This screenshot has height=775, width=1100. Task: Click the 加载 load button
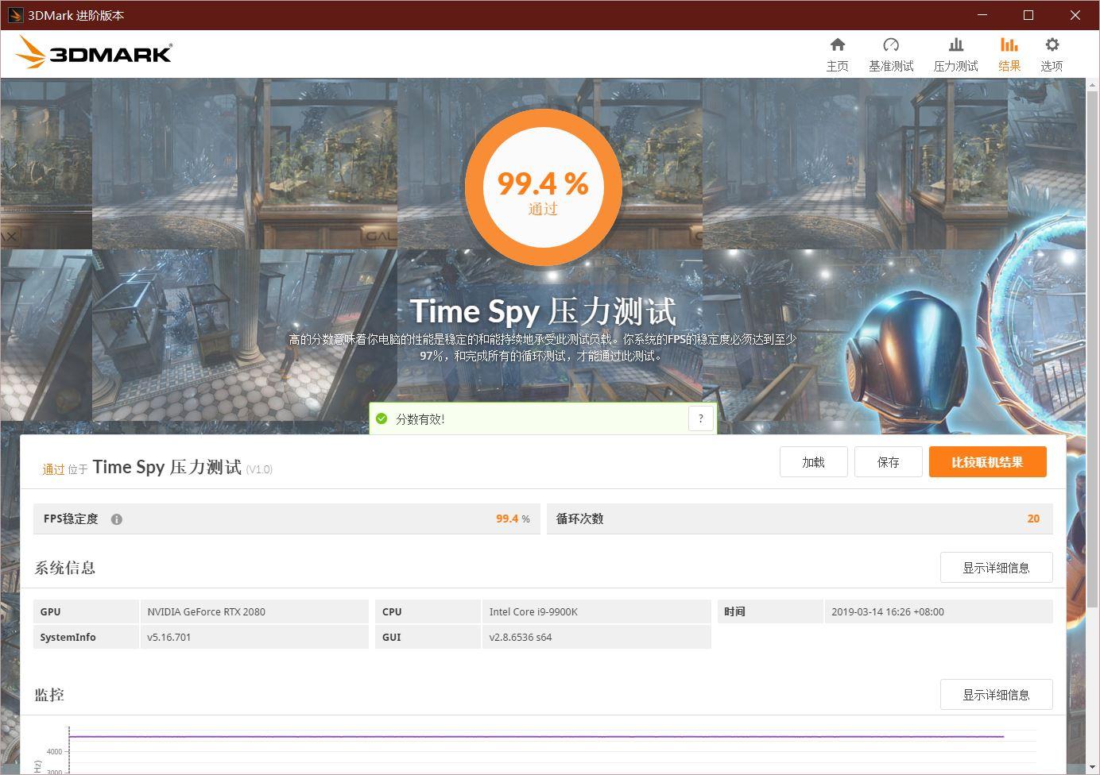(813, 462)
